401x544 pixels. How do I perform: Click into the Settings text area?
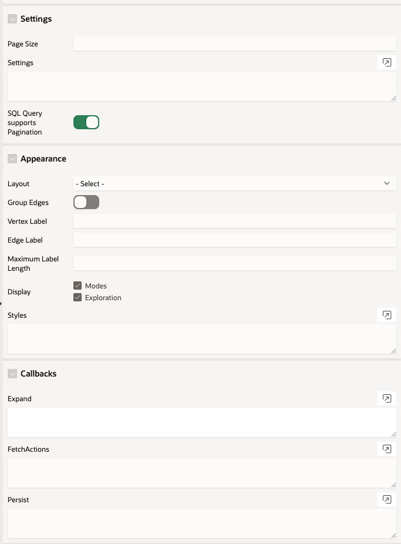click(202, 86)
